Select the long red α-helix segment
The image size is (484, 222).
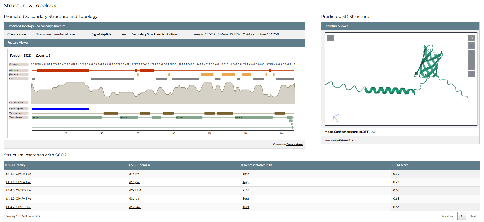pos(63,70)
